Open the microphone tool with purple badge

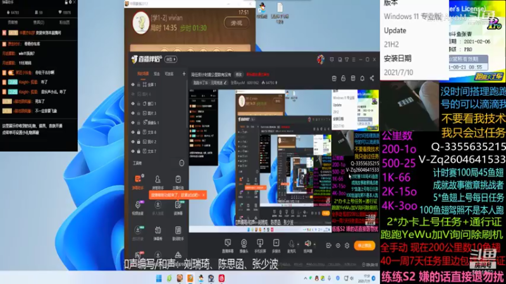click(x=138, y=208)
